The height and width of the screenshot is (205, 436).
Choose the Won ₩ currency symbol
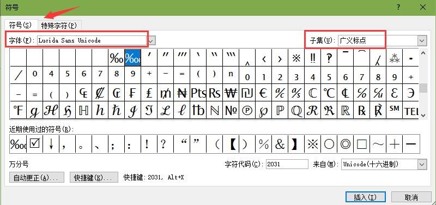coord(231,93)
